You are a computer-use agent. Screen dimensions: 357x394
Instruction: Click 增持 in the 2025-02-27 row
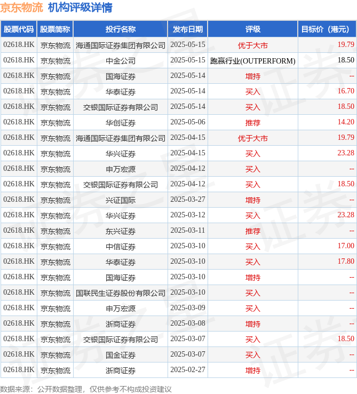click(x=253, y=371)
